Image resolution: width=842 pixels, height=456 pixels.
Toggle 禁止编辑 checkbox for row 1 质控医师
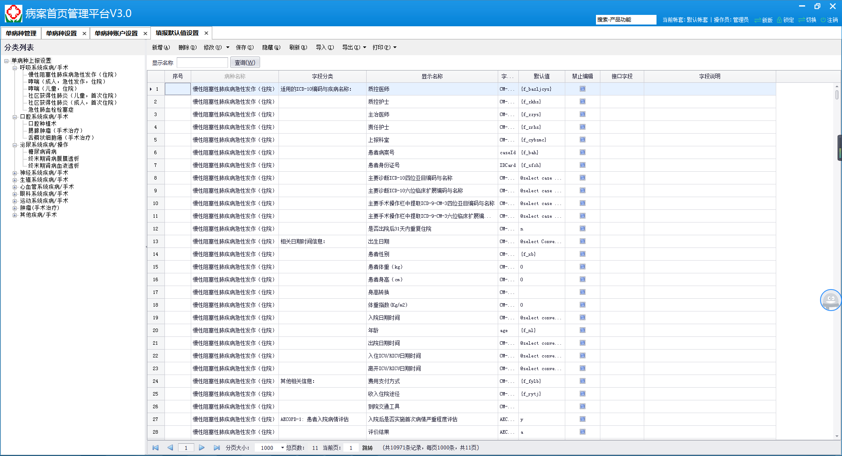[x=582, y=89]
